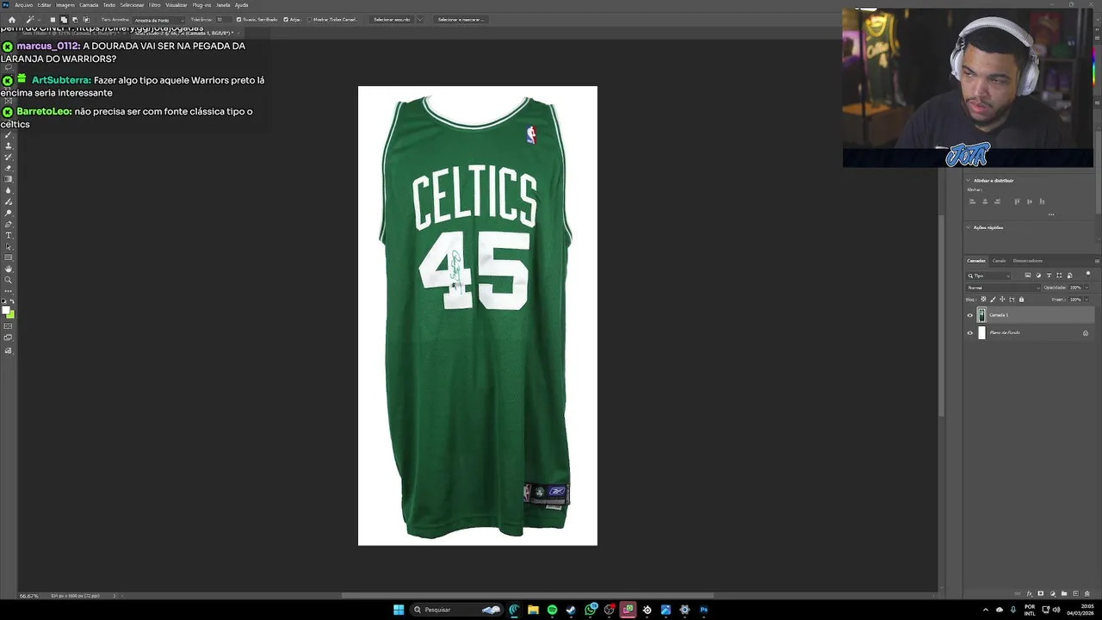Image resolution: width=1102 pixels, height=620 pixels.
Task: Open the Arquivo menu
Action: tap(23, 5)
